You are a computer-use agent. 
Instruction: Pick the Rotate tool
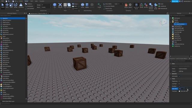(x=16, y=5)
